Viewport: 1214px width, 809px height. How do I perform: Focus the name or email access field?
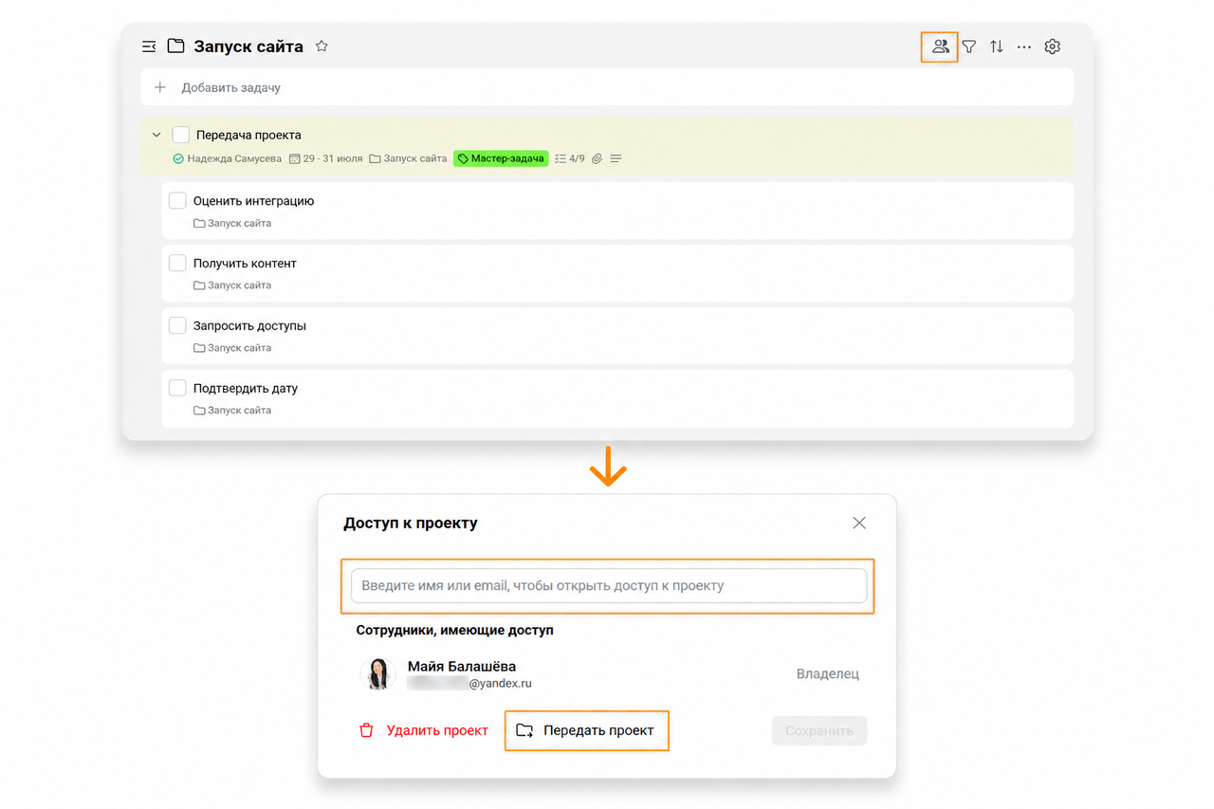pyautogui.click(x=609, y=585)
